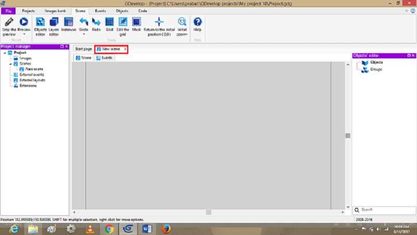The width and height of the screenshot is (417, 235).
Task: Open Google Chrome from the taskbar
Action: pos(109,229)
